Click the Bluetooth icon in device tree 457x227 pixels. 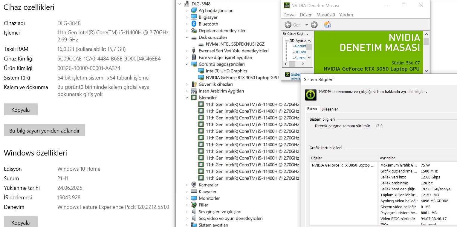point(194,24)
